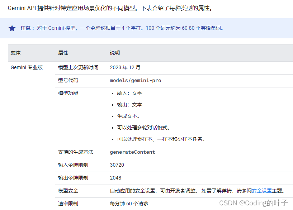Click the 2048 value

click(115, 178)
